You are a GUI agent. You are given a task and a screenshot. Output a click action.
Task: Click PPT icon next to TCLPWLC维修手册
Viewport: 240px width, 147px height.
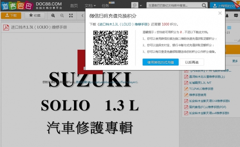(x=186, y=89)
